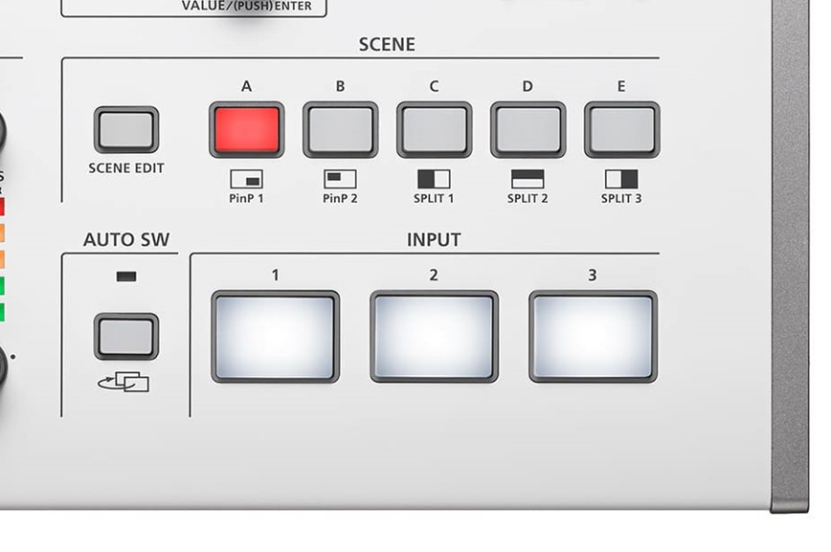Screen dimensions: 831x552
Task: Click the AUTO SW indicator LED
Action: [126, 276]
